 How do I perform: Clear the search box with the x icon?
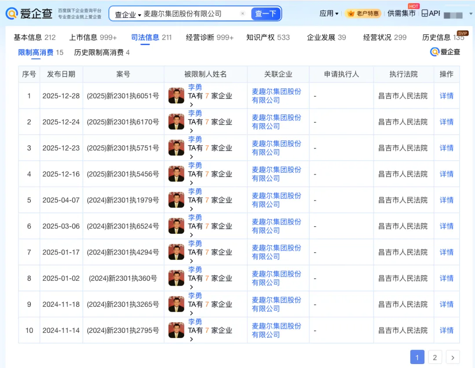pos(243,14)
